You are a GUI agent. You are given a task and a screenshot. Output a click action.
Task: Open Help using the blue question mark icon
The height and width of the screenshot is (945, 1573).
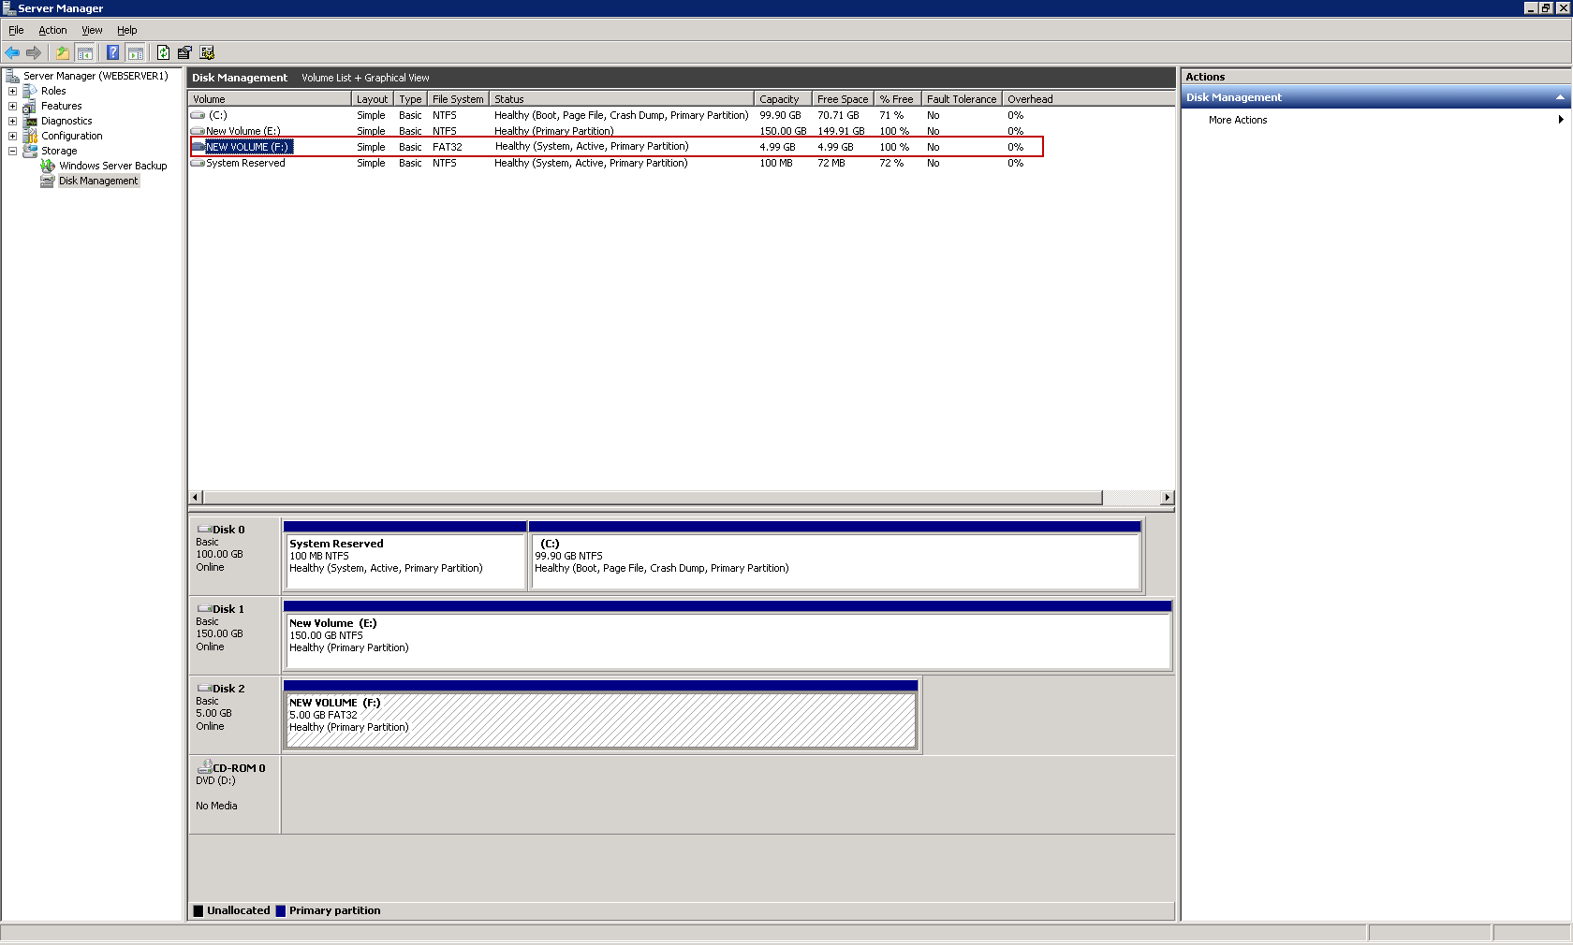[112, 52]
